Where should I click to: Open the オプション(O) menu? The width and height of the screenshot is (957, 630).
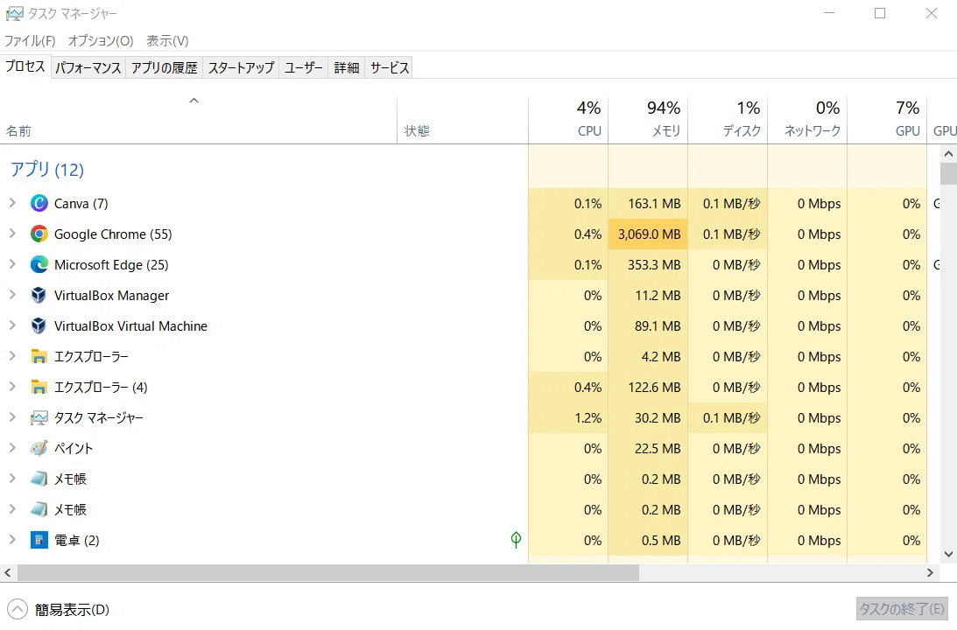point(101,41)
